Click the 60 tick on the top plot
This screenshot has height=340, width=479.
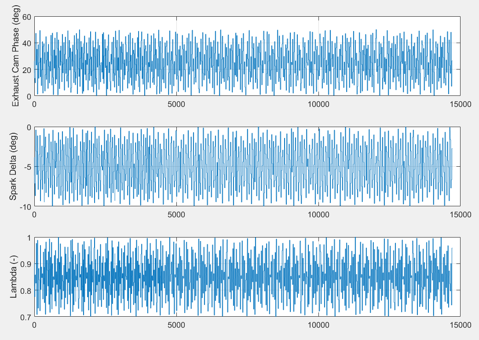[x=28, y=17]
